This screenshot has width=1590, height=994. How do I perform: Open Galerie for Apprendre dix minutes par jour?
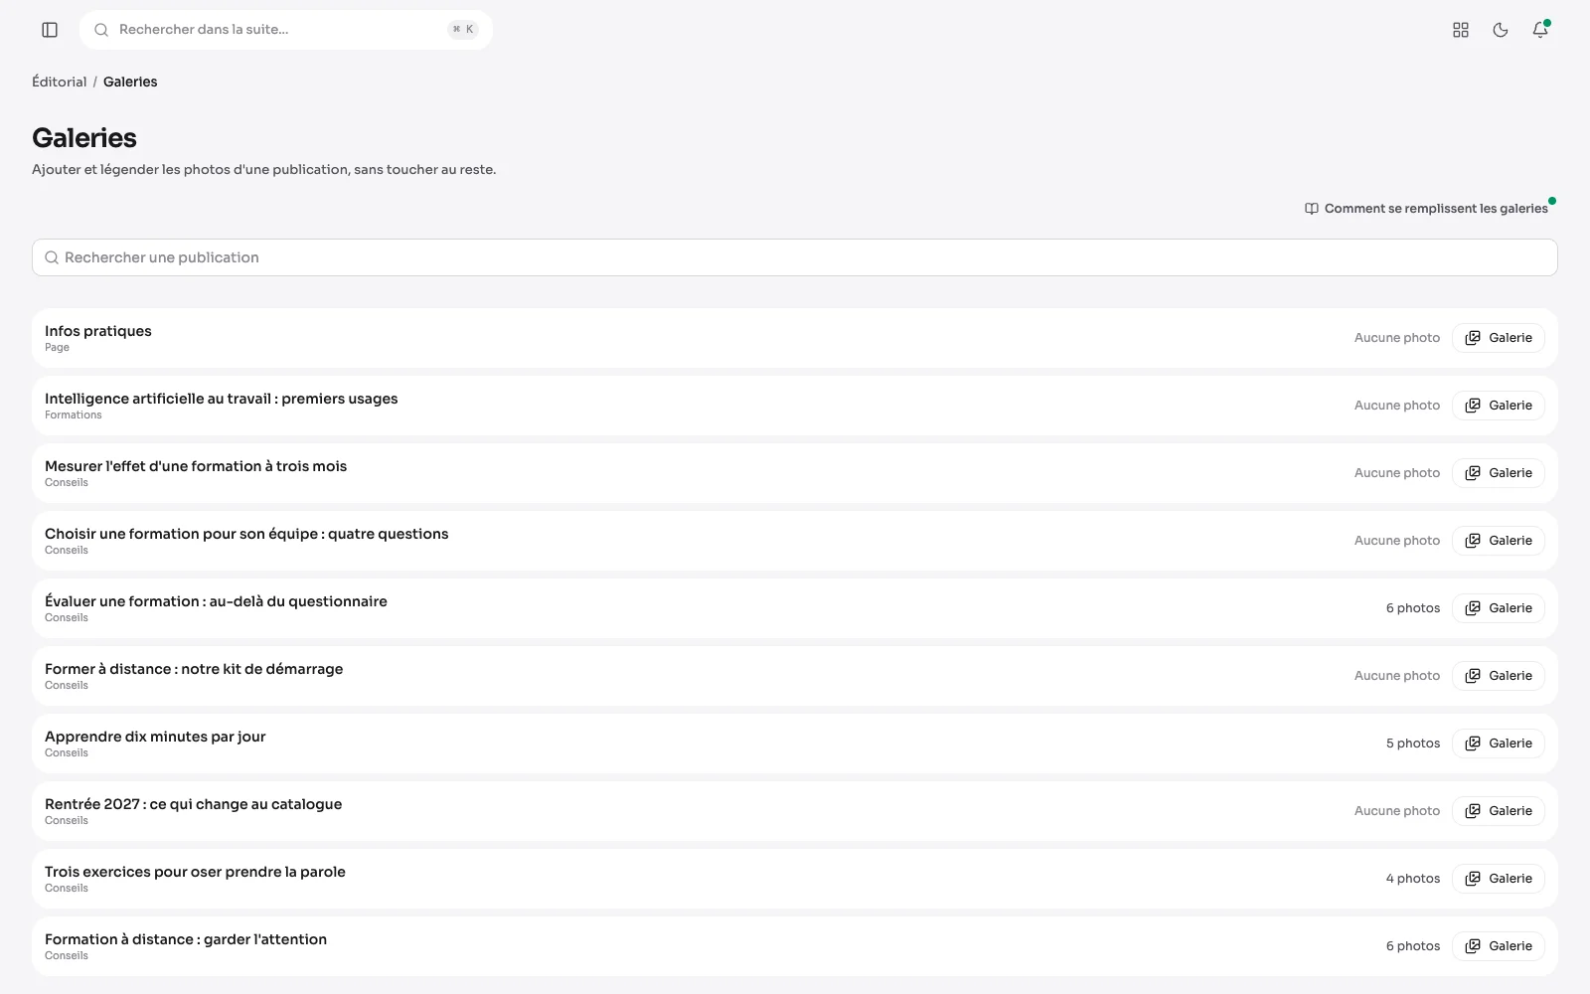click(x=1499, y=744)
